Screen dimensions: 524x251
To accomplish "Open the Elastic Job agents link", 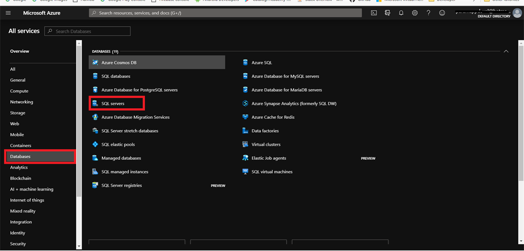I will click(269, 158).
